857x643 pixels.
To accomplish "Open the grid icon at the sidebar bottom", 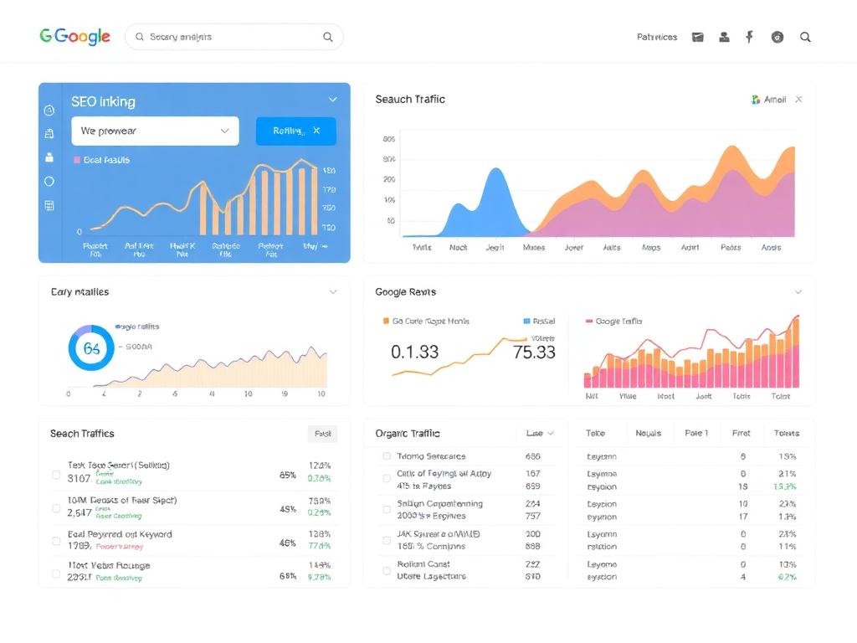I will pos(49,204).
